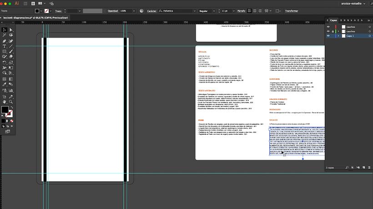Select the Direct Selection tool (white arrow)
373x209 pixels.
point(11,30)
